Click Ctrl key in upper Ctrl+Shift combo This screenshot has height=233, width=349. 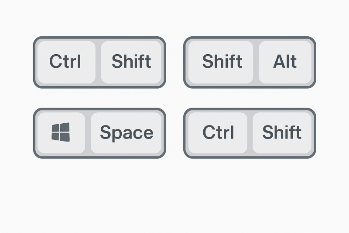coord(66,62)
